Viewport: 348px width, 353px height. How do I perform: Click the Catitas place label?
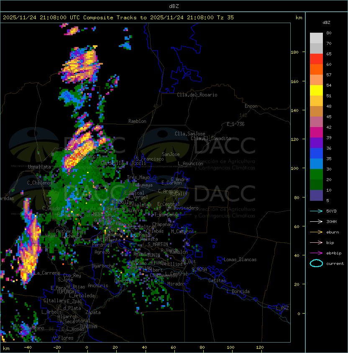coord(217,280)
